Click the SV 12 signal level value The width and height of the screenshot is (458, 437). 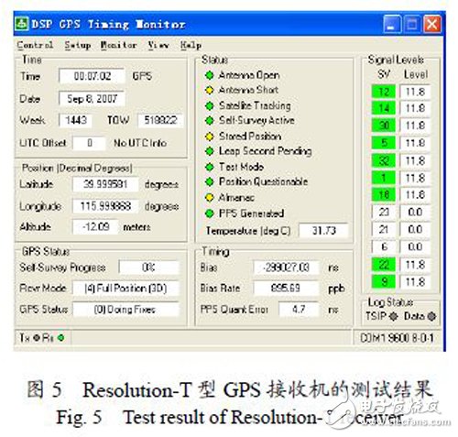click(x=415, y=92)
